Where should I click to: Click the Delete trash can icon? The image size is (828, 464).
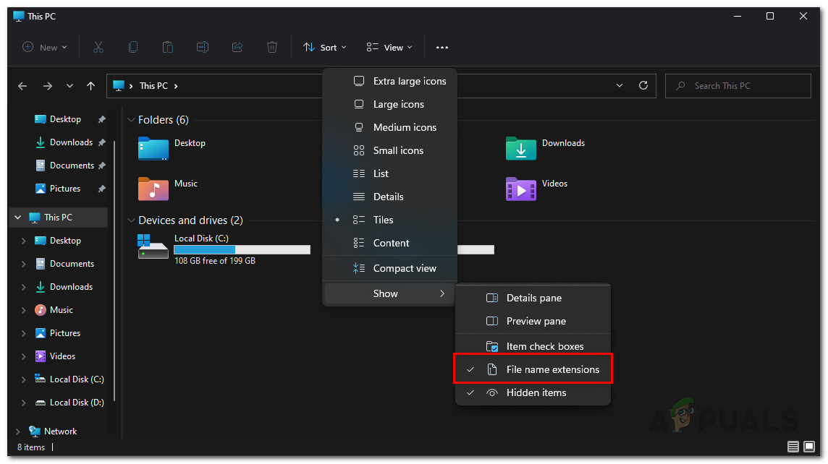[x=272, y=47]
